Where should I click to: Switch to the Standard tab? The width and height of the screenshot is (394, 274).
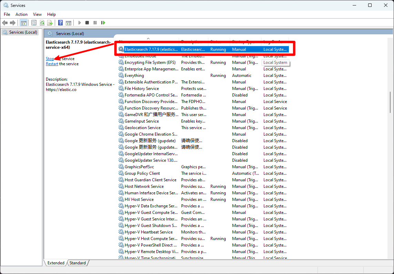pos(77,263)
